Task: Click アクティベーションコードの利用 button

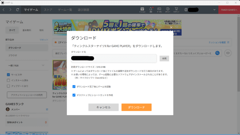Action: pyautogui.click(x=27, y=95)
